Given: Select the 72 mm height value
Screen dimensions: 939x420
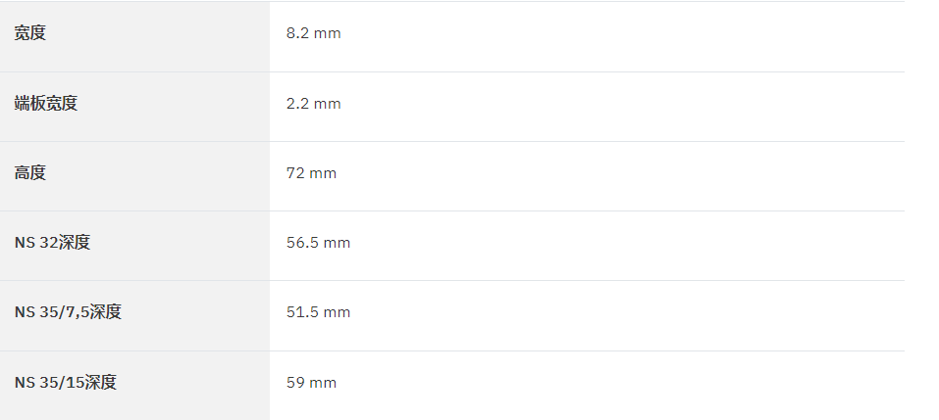Looking at the screenshot, I should point(311,173).
